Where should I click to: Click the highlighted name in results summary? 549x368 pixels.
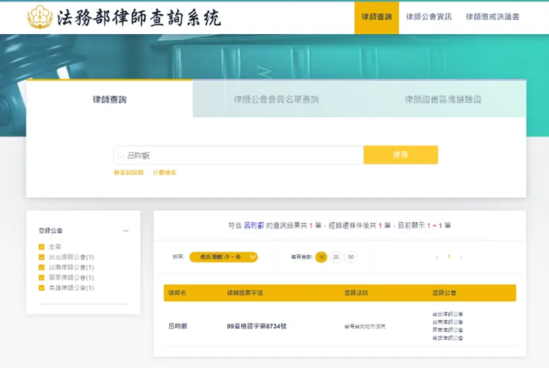point(254,226)
